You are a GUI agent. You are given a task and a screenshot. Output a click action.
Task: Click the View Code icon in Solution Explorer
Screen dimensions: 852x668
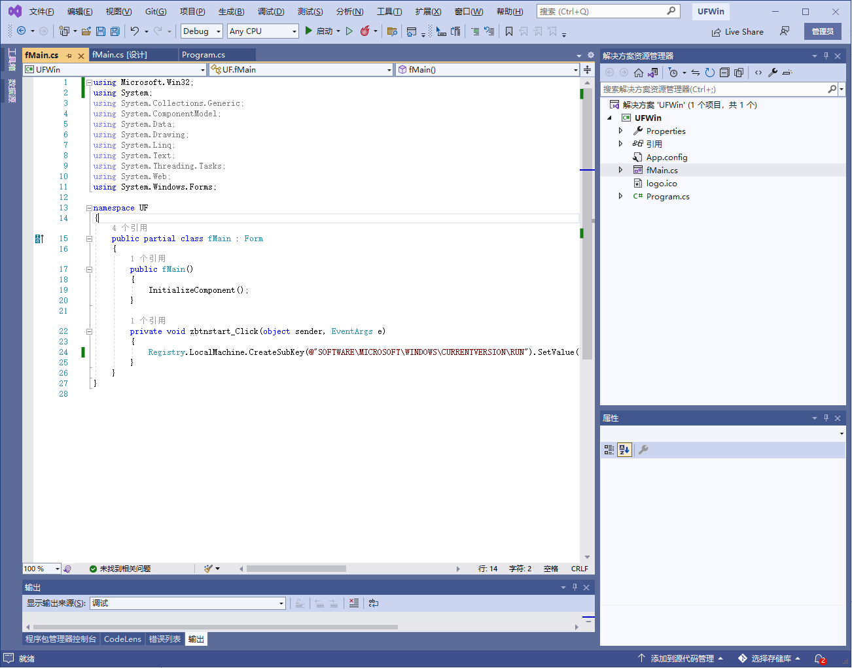(758, 73)
